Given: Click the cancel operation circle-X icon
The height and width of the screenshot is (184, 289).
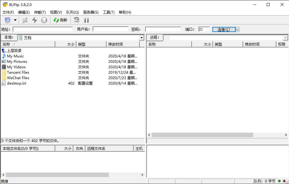Looking at the screenshot, I should click(44, 20).
